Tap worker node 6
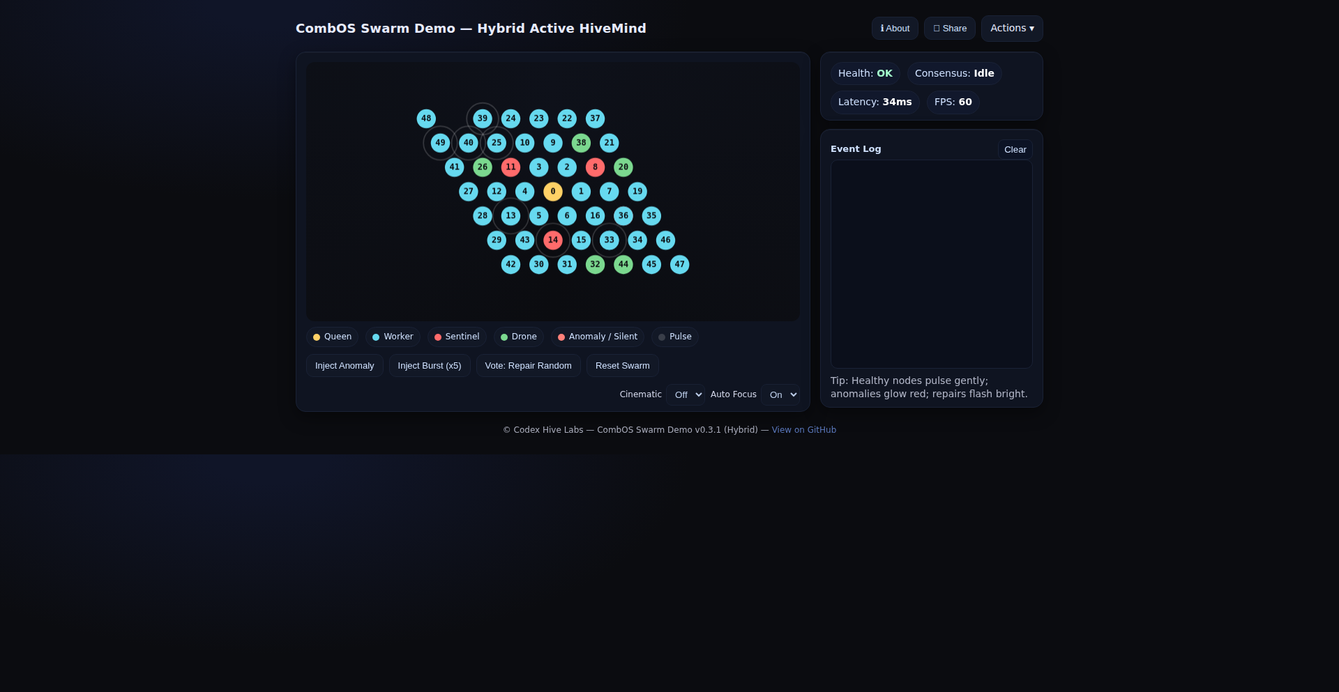This screenshot has height=692, width=1339. click(567, 216)
